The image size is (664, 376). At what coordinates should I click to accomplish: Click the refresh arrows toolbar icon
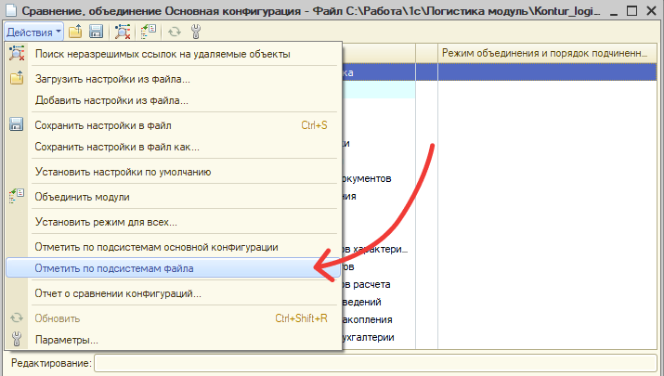[174, 32]
